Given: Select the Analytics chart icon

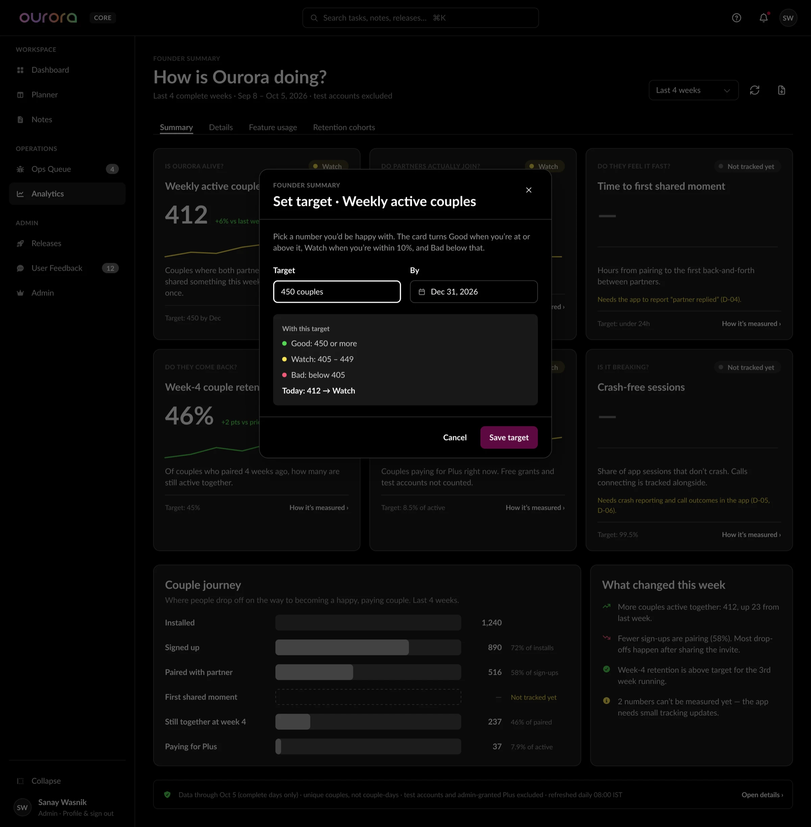Looking at the screenshot, I should [x=20, y=194].
